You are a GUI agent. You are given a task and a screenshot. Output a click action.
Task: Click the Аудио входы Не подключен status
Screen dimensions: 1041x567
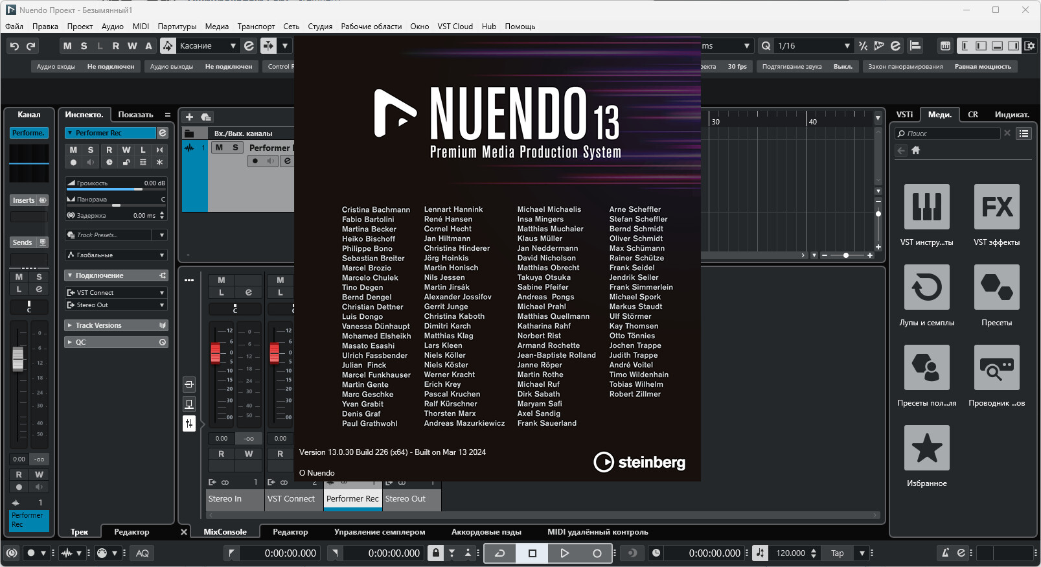[x=86, y=67]
